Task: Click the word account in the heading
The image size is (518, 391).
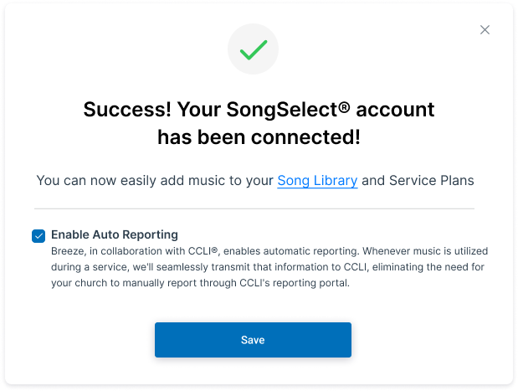Action: point(395,110)
